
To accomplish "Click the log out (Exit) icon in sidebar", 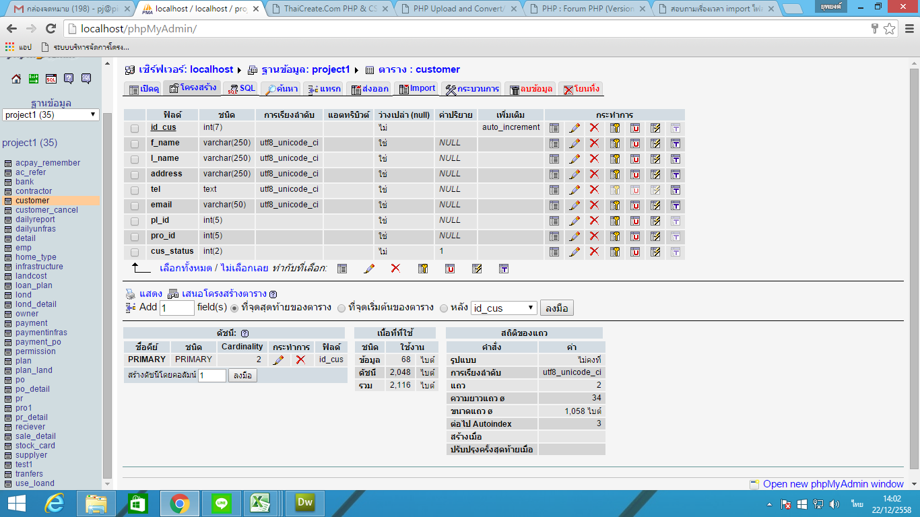I will click(34, 79).
